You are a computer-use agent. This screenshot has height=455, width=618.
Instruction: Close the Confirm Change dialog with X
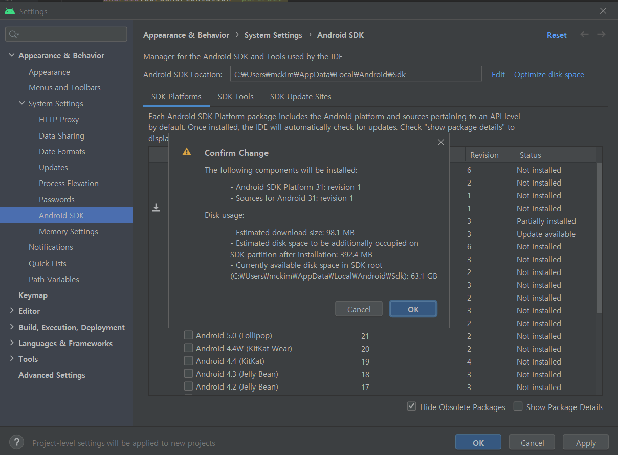point(441,143)
